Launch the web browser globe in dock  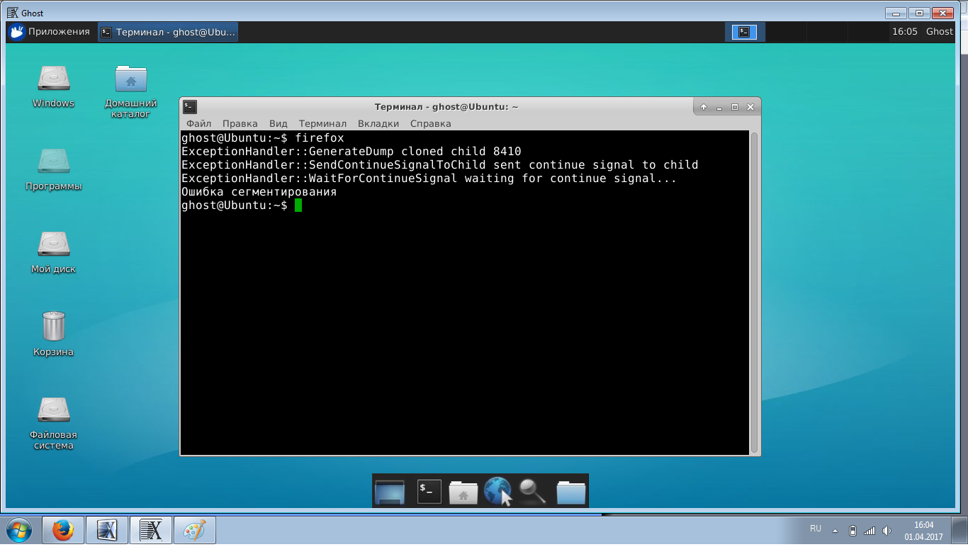(x=497, y=490)
